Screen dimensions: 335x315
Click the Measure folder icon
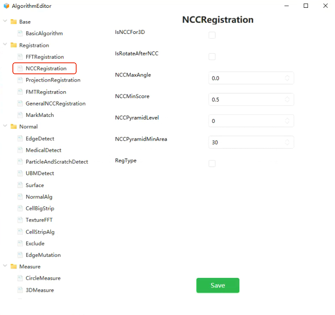coord(14,266)
